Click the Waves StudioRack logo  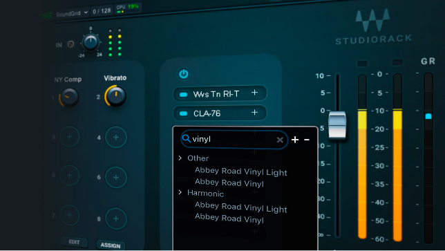pyautogui.click(x=373, y=27)
